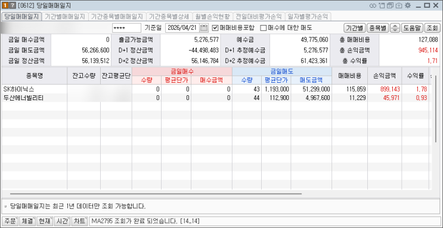Click the 시간 button in the bottom bar
Viewport: 443px width, 228px height.
pyautogui.click(x=62, y=221)
